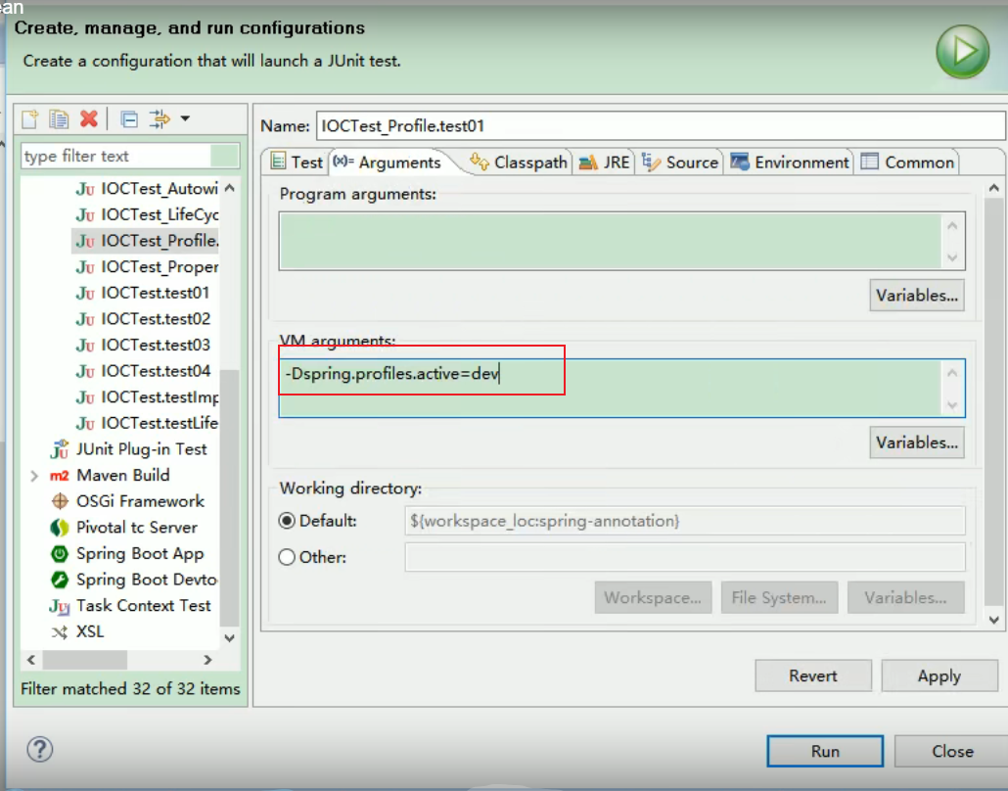Image resolution: width=1008 pixels, height=791 pixels.
Task: Open Variables for Program arguments
Action: (917, 296)
